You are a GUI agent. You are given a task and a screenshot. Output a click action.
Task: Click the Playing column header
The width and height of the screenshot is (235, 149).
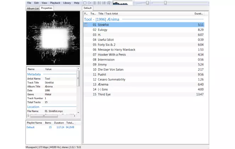86,14
